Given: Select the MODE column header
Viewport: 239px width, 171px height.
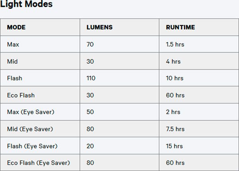Looking at the screenshot, I should (16, 27).
